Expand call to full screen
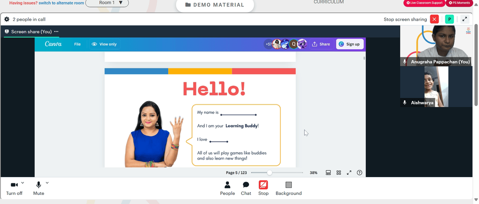The width and height of the screenshot is (479, 204). point(465,19)
